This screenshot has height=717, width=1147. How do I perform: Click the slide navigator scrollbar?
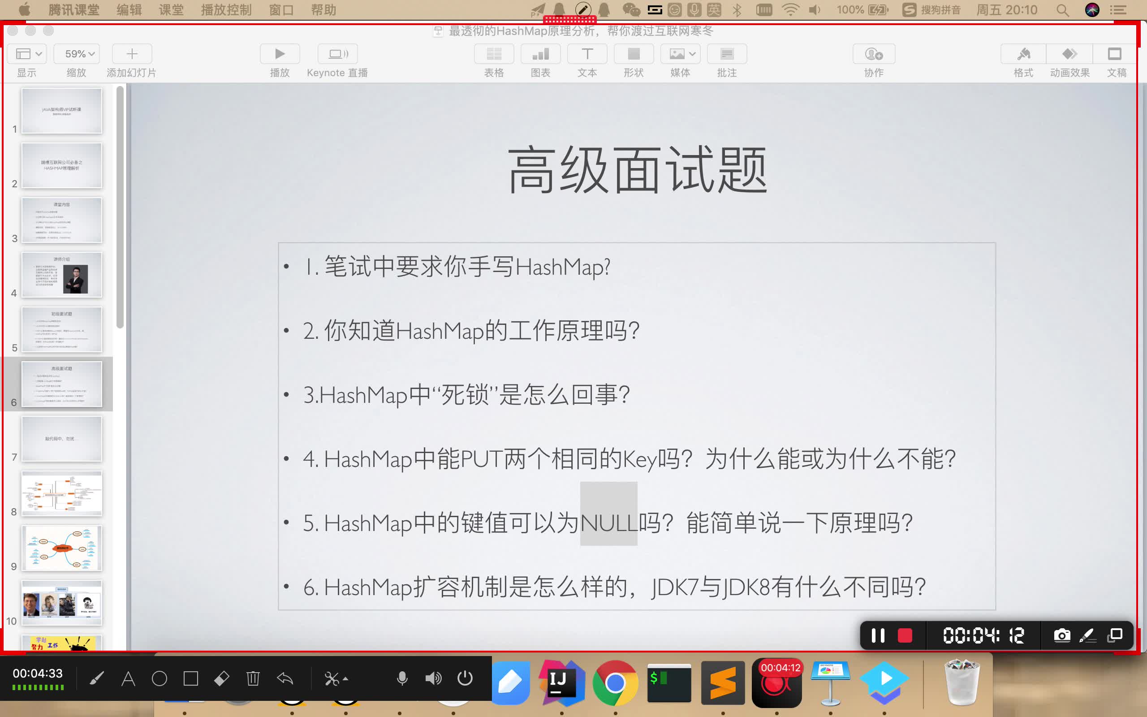click(x=120, y=207)
